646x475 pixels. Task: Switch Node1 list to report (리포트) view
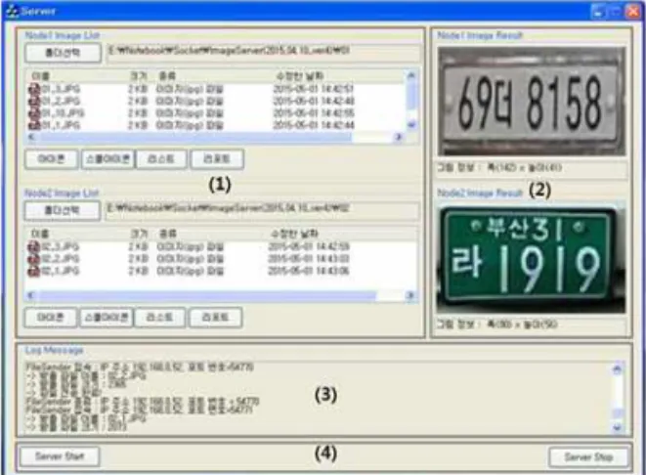click(x=217, y=159)
